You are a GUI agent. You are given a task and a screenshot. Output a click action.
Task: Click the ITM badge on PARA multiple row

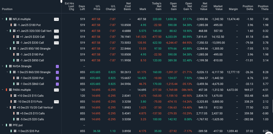(x=56, y=90)
